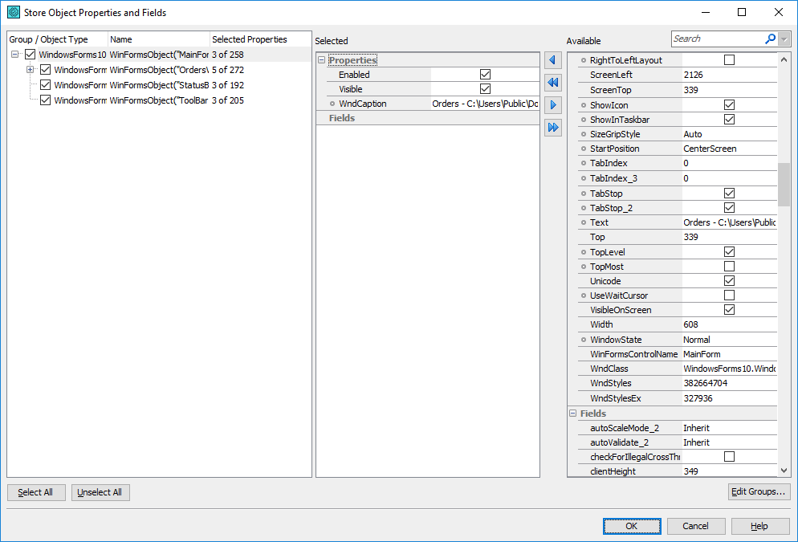Select the WinFormsControlName property
Image resolution: width=798 pixels, height=542 pixels.
678,354
